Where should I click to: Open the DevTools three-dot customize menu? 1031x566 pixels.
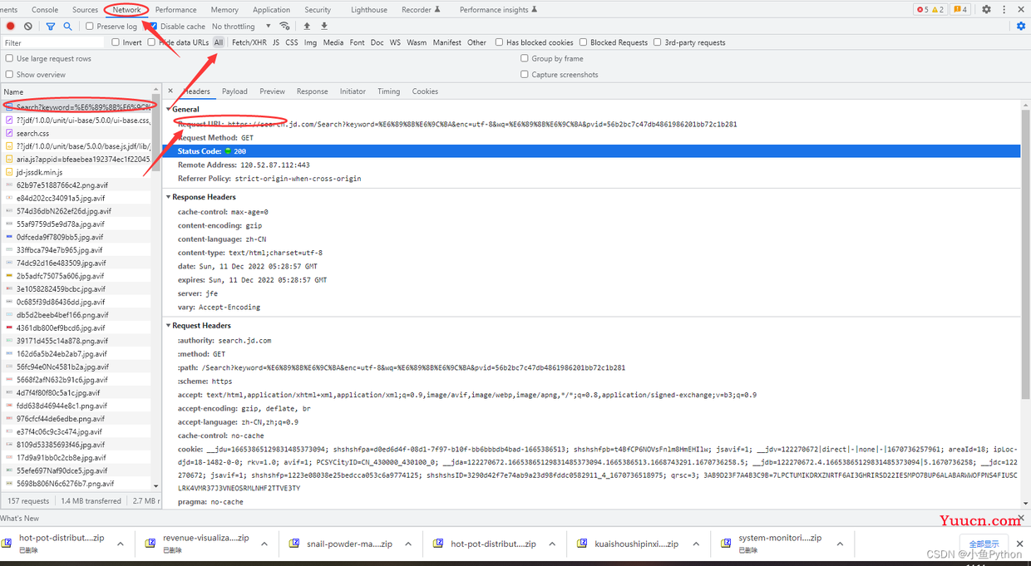point(1004,10)
